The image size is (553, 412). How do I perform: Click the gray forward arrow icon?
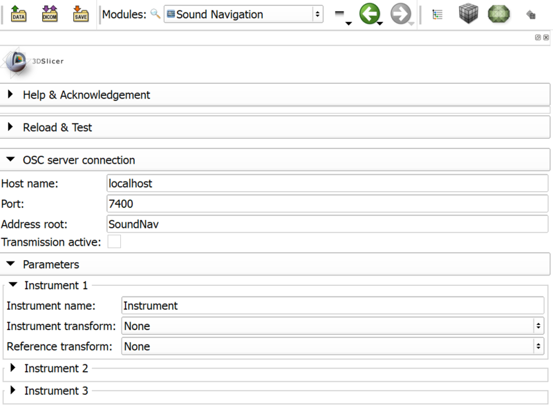pyautogui.click(x=400, y=14)
